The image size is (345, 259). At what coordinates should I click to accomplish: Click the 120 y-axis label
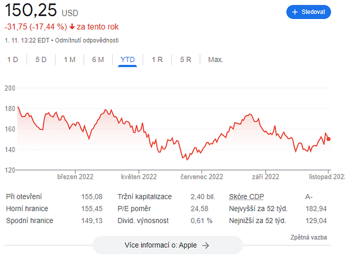pyautogui.click(x=10, y=170)
